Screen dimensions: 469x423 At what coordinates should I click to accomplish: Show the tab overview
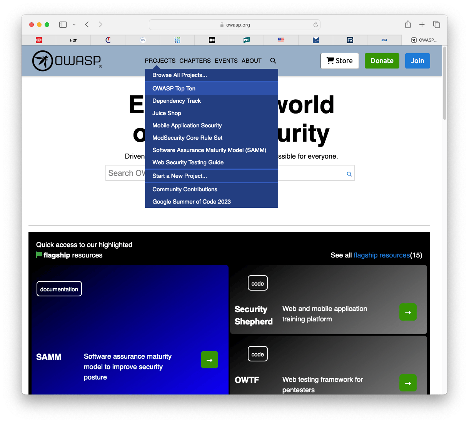pos(436,25)
